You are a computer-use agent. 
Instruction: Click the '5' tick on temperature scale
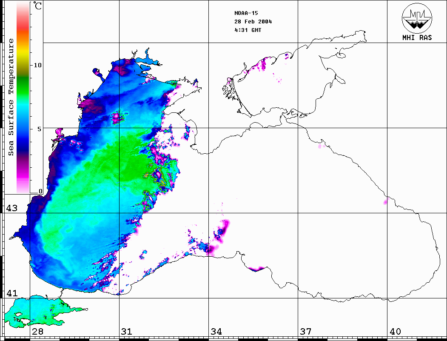coord(40,129)
